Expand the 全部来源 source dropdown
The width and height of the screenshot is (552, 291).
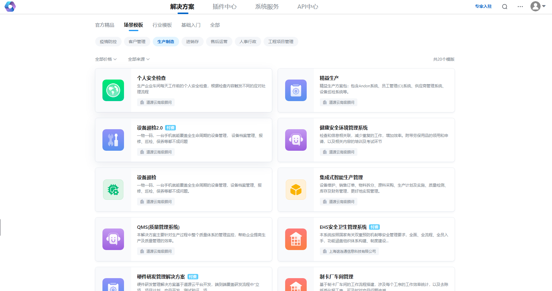[139, 59]
